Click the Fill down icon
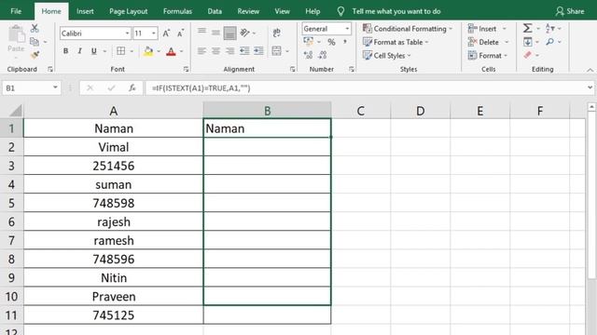The width and height of the screenshot is (597, 335). click(528, 41)
